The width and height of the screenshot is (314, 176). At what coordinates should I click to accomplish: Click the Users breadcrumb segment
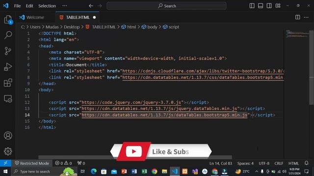tap(35, 27)
